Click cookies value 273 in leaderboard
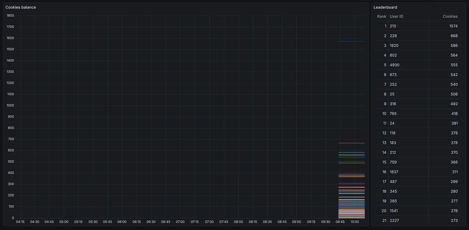 point(454,221)
